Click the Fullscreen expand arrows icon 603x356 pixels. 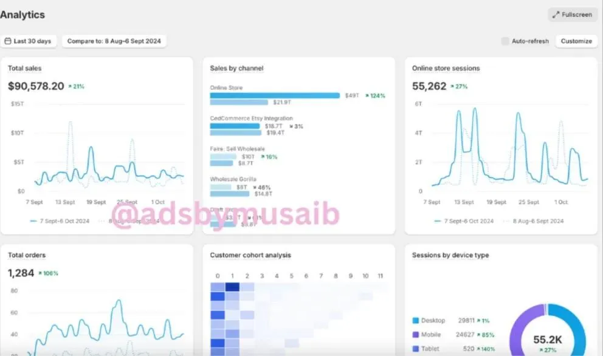pos(556,15)
